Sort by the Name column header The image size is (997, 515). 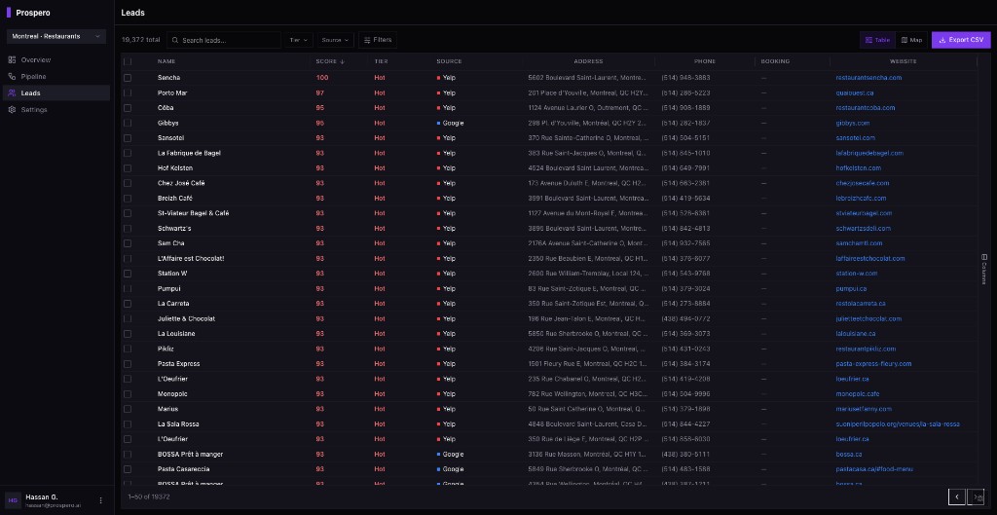tap(166, 61)
